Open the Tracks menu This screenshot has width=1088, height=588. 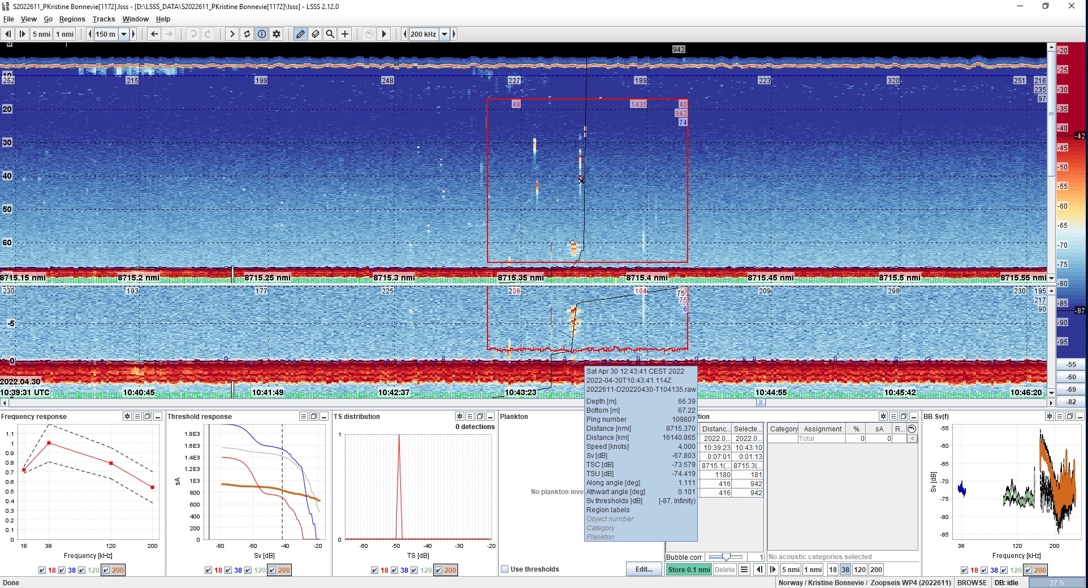point(103,19)
